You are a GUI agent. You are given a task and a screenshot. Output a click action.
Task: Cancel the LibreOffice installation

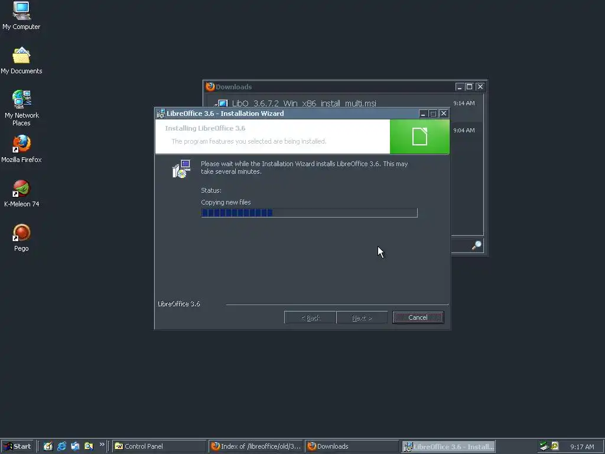click(x=418, y=317)
